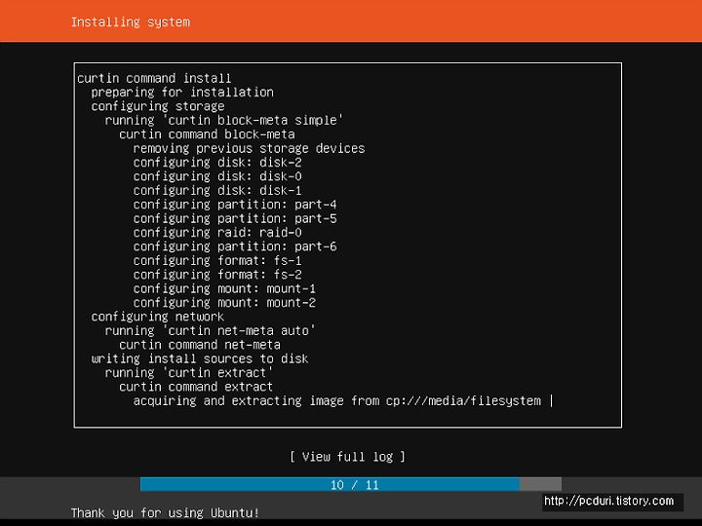Click the 10 / 11 installation progress bar
This screenshot has width=702, height=526.
click(x=351, y=484)
